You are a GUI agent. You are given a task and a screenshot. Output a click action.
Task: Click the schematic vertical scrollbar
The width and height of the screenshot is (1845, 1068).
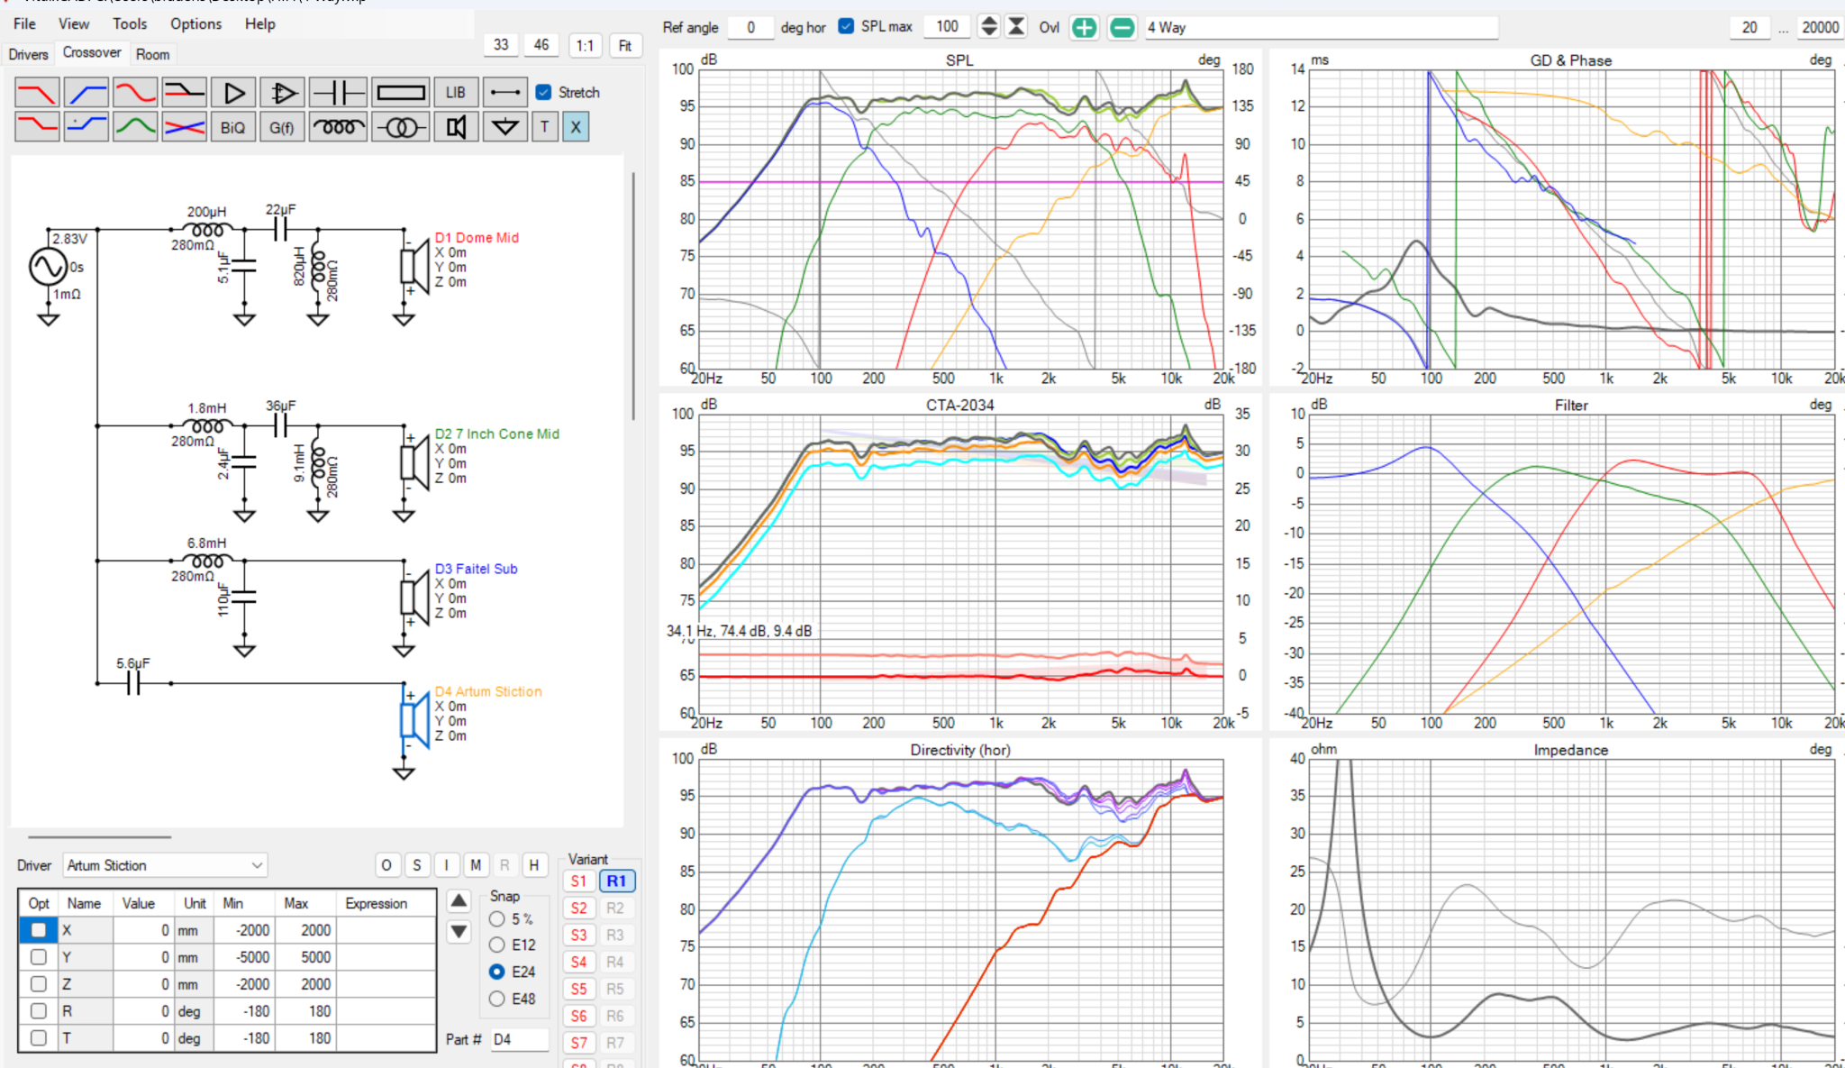pyautogui.click(x=633, y=297)
